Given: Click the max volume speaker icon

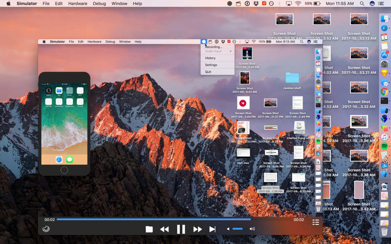Looking at the screenshot, I should pos(252,229).
